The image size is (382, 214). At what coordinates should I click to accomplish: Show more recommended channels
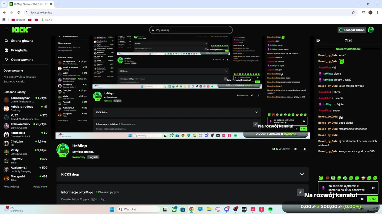[11, 187]
